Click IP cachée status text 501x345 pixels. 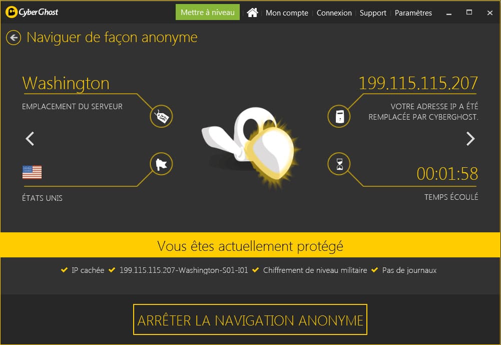tap(88, 270)
